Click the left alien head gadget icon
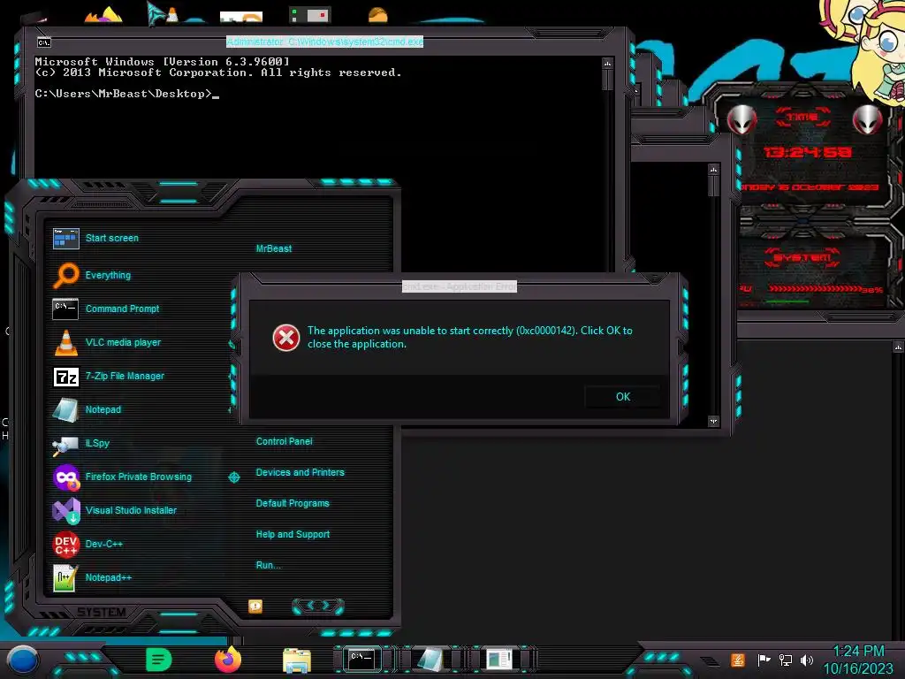 coord(741,119)
